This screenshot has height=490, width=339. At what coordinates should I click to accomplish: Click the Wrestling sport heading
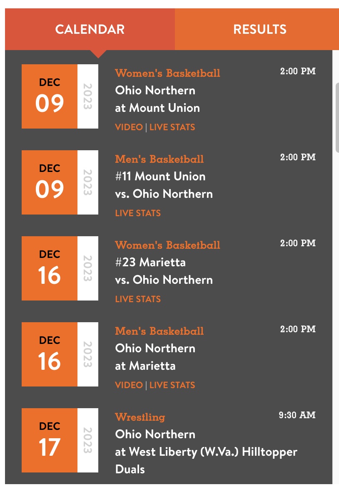click(140, 417)
